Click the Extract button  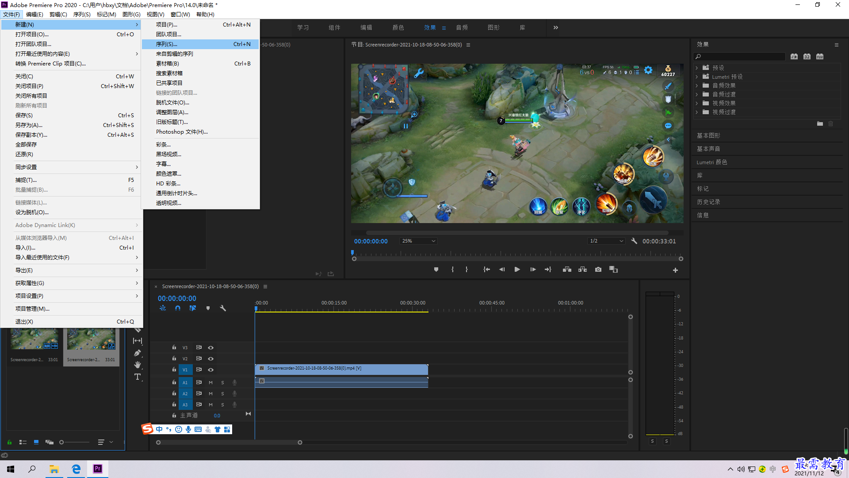[x=582, y=270]
